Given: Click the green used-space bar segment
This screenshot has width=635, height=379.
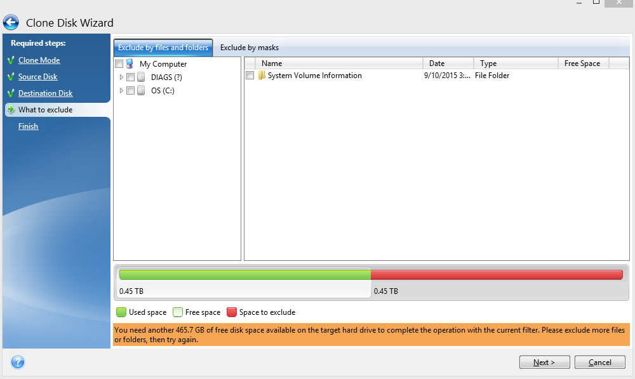Looking at the screenshot, I should [245, 274].
